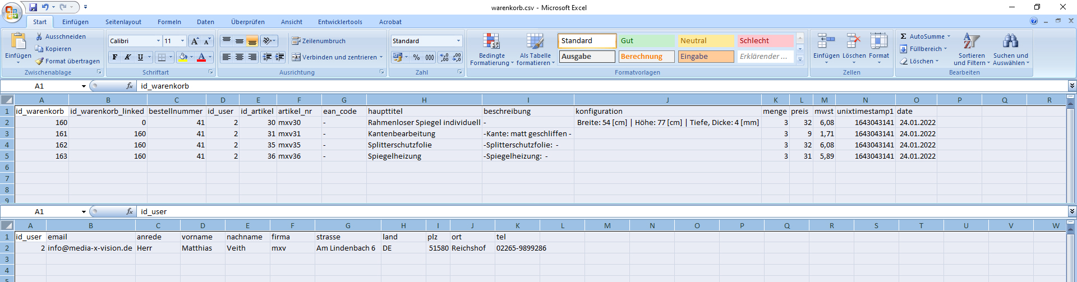The height and width of the screenshot is (282, 1077).
Task: Open the font size 11 dropdown
Action: 182,41
